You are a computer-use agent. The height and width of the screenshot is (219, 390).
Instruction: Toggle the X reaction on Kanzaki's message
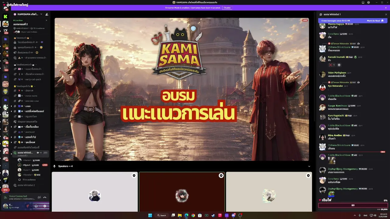tap(332, 65)
